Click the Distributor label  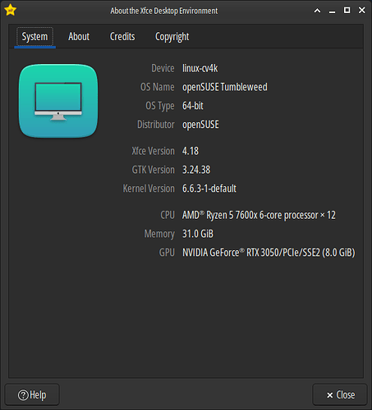156,125
